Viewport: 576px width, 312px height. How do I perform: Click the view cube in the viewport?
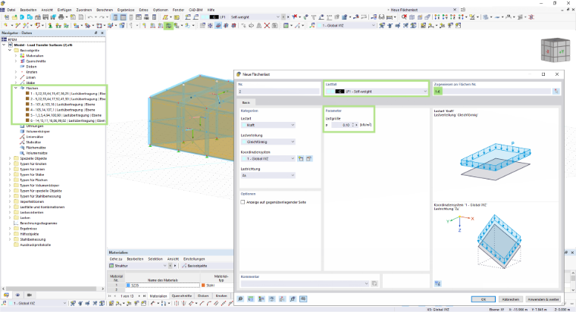click(x=555, y=50)
